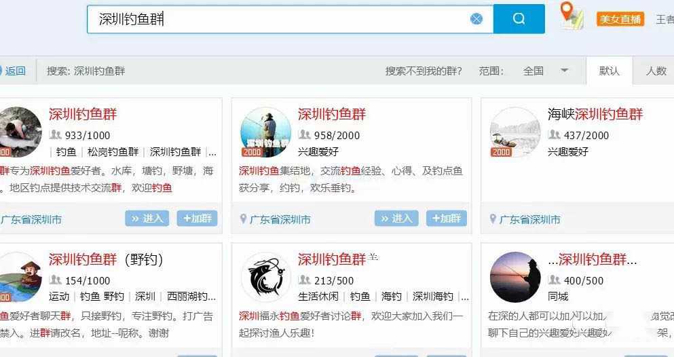The height and width of the screenshot is (357, 674).
Task: Switch to the 默认 sort tab
Action: (x=609, y=71)
